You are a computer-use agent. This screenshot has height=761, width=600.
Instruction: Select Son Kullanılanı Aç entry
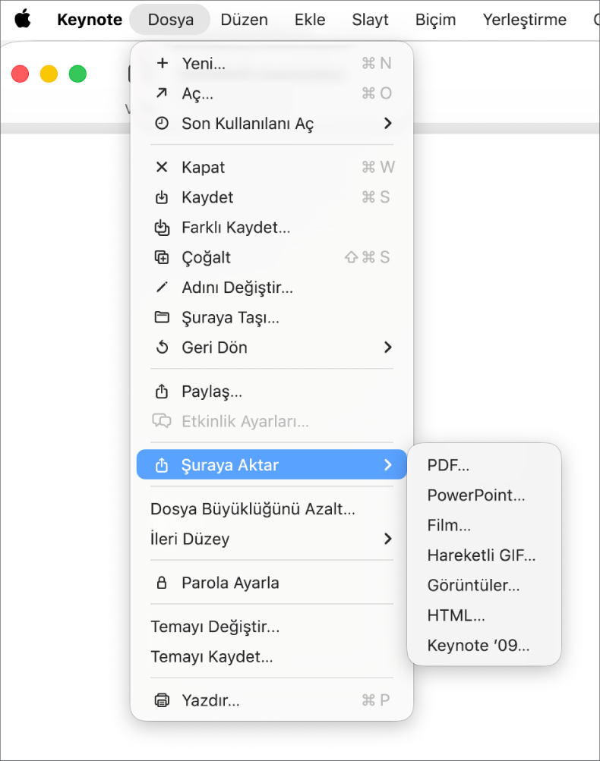(272, 123)
